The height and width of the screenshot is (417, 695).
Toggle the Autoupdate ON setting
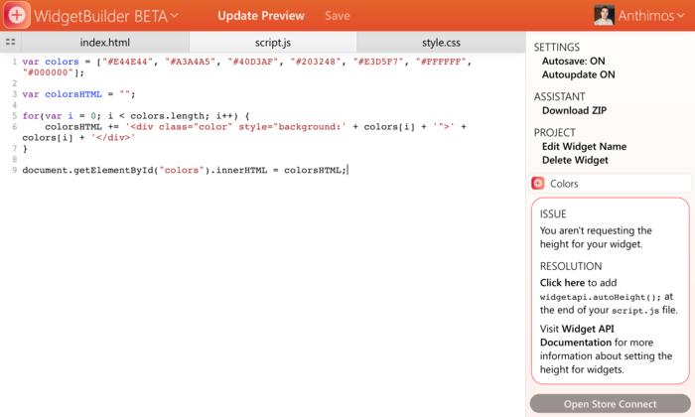(578, 74)
